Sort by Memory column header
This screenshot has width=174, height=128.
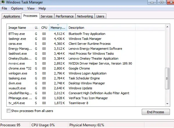pyautogui.click(x=58, y=28)
